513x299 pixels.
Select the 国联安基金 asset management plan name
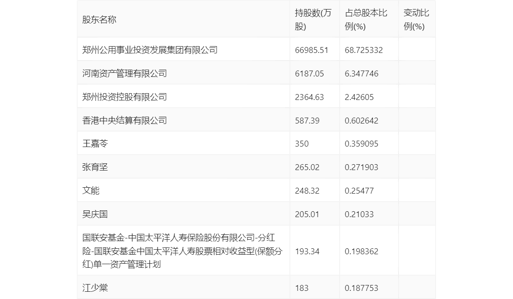tap(182, 251)
